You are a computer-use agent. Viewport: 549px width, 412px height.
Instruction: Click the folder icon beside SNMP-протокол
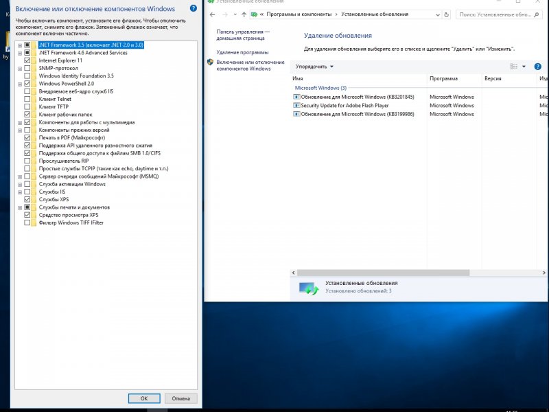tap(34, 68)
